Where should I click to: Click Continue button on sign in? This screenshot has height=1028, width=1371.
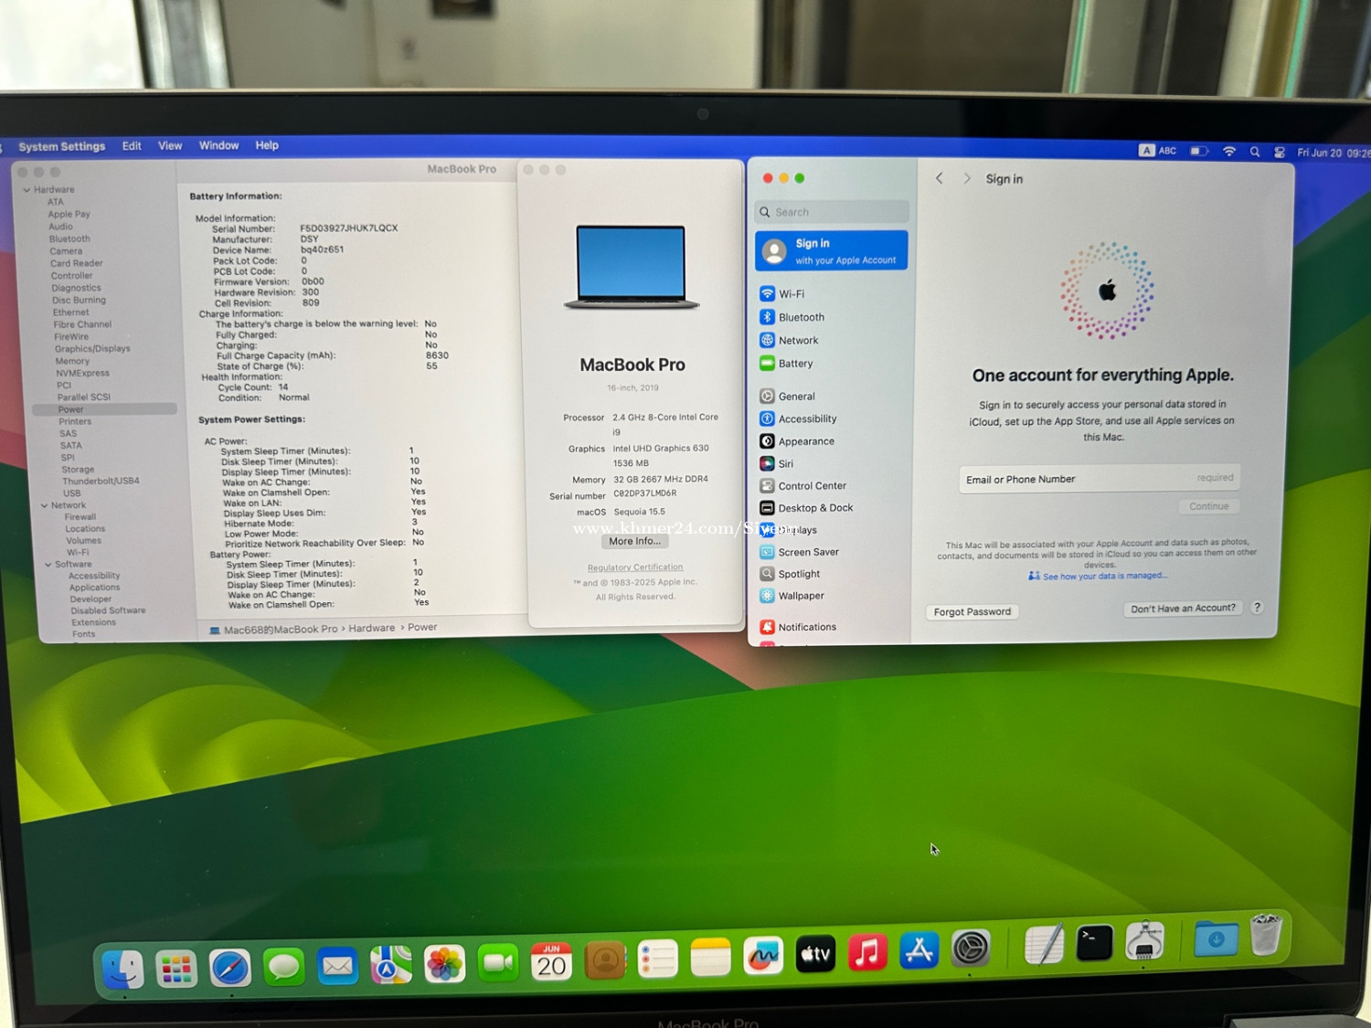pyautogui.click(x=1209, y=506)
